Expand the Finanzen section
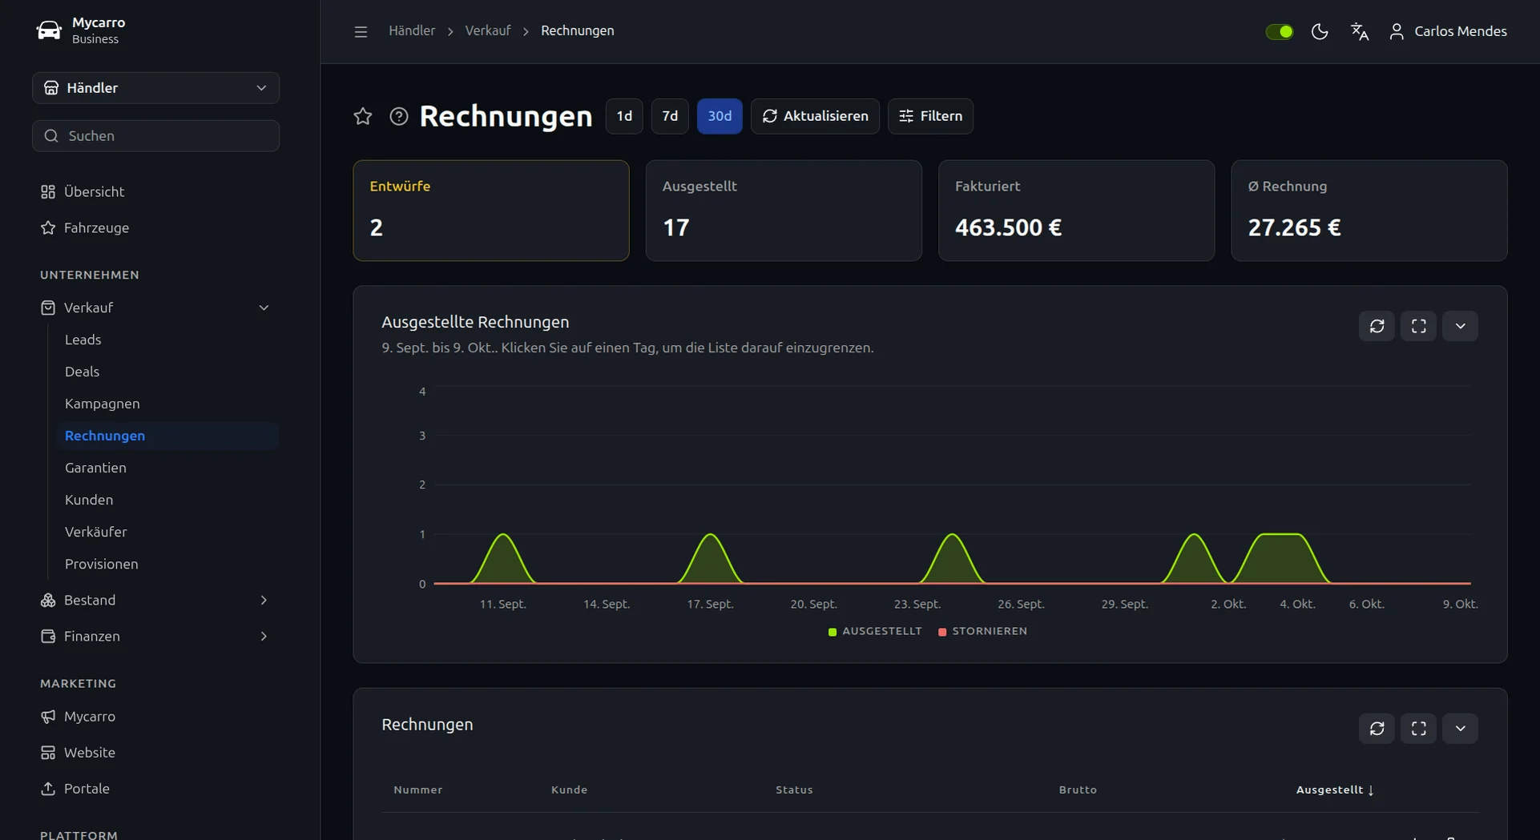 155,636
